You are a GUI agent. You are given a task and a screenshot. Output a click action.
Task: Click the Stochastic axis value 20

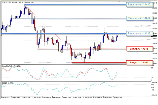pyautogui.click(x=152, y=78)
